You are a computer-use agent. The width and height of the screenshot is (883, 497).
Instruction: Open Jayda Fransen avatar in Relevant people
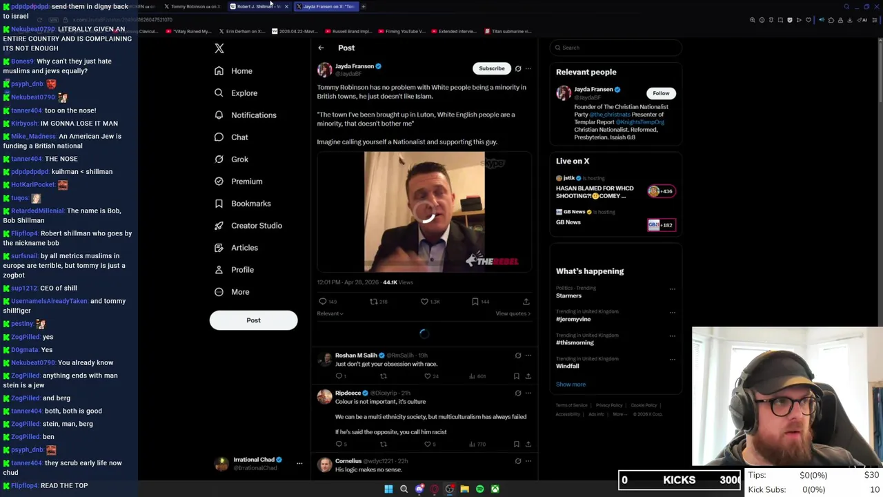(x=564, y=93)
